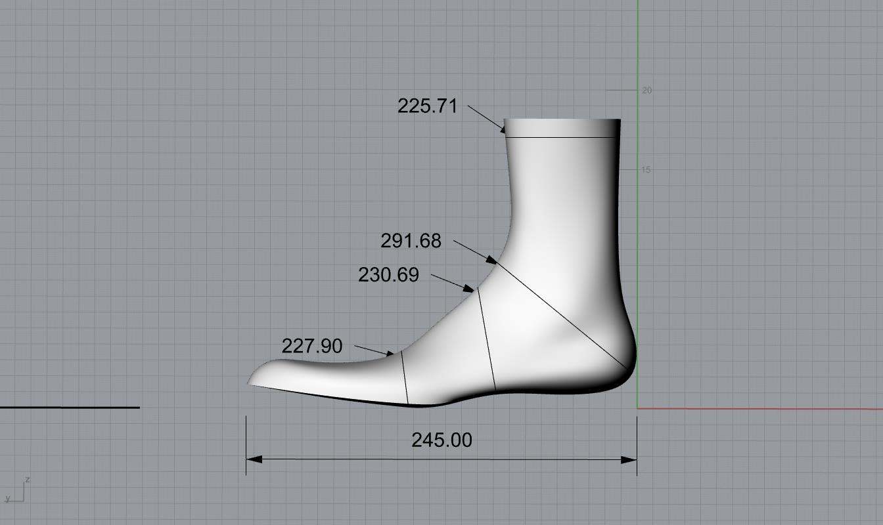This screenshot has height=525, width=883.
Task: Click the red horizontal axis line
Action: click(760, 409)
